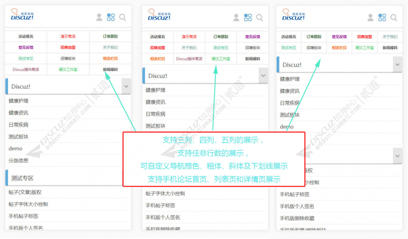Screen dimensions: 408x239
Task: Open 相亲栏目 nav item in five-column screen
Action: pyautogui.click(x=339, y=48)
